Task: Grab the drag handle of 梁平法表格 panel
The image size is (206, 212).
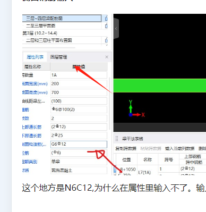Action: tap(117, 139)
